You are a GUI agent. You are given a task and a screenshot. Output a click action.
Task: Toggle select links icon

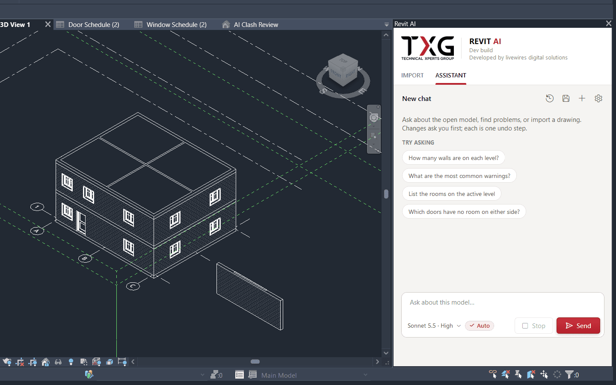tap(493, 375)
